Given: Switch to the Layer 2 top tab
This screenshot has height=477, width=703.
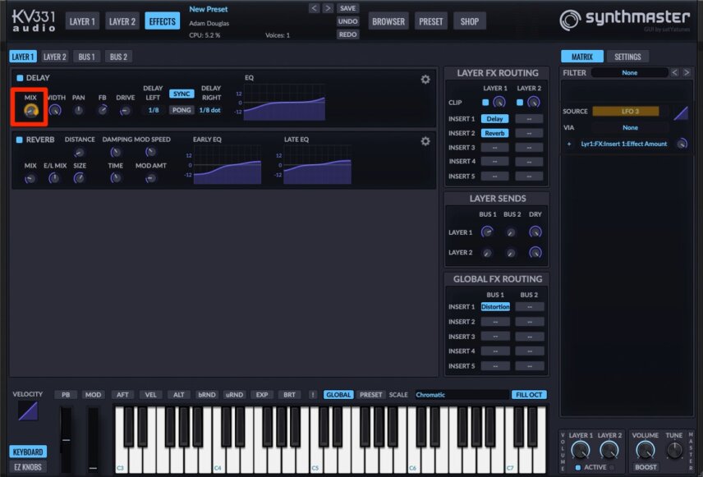Looking at the screenshot, I should (122, 21).
